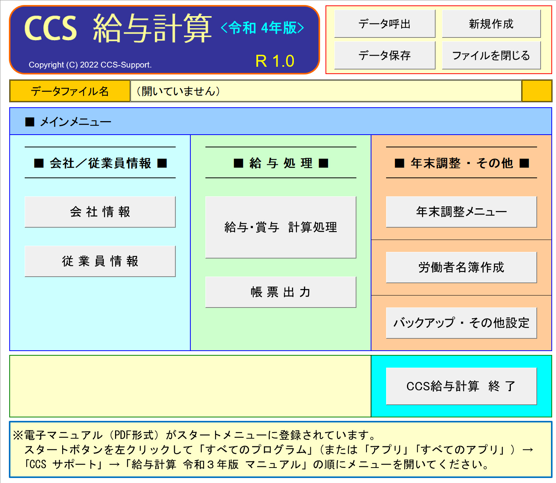Open 年末調整メニュー
556x483 pixels.
tap(461, 212)
